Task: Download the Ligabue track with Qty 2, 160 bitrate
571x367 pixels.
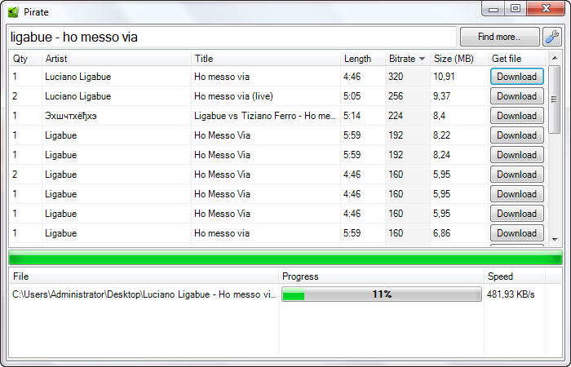Action: tap(516, 175)
